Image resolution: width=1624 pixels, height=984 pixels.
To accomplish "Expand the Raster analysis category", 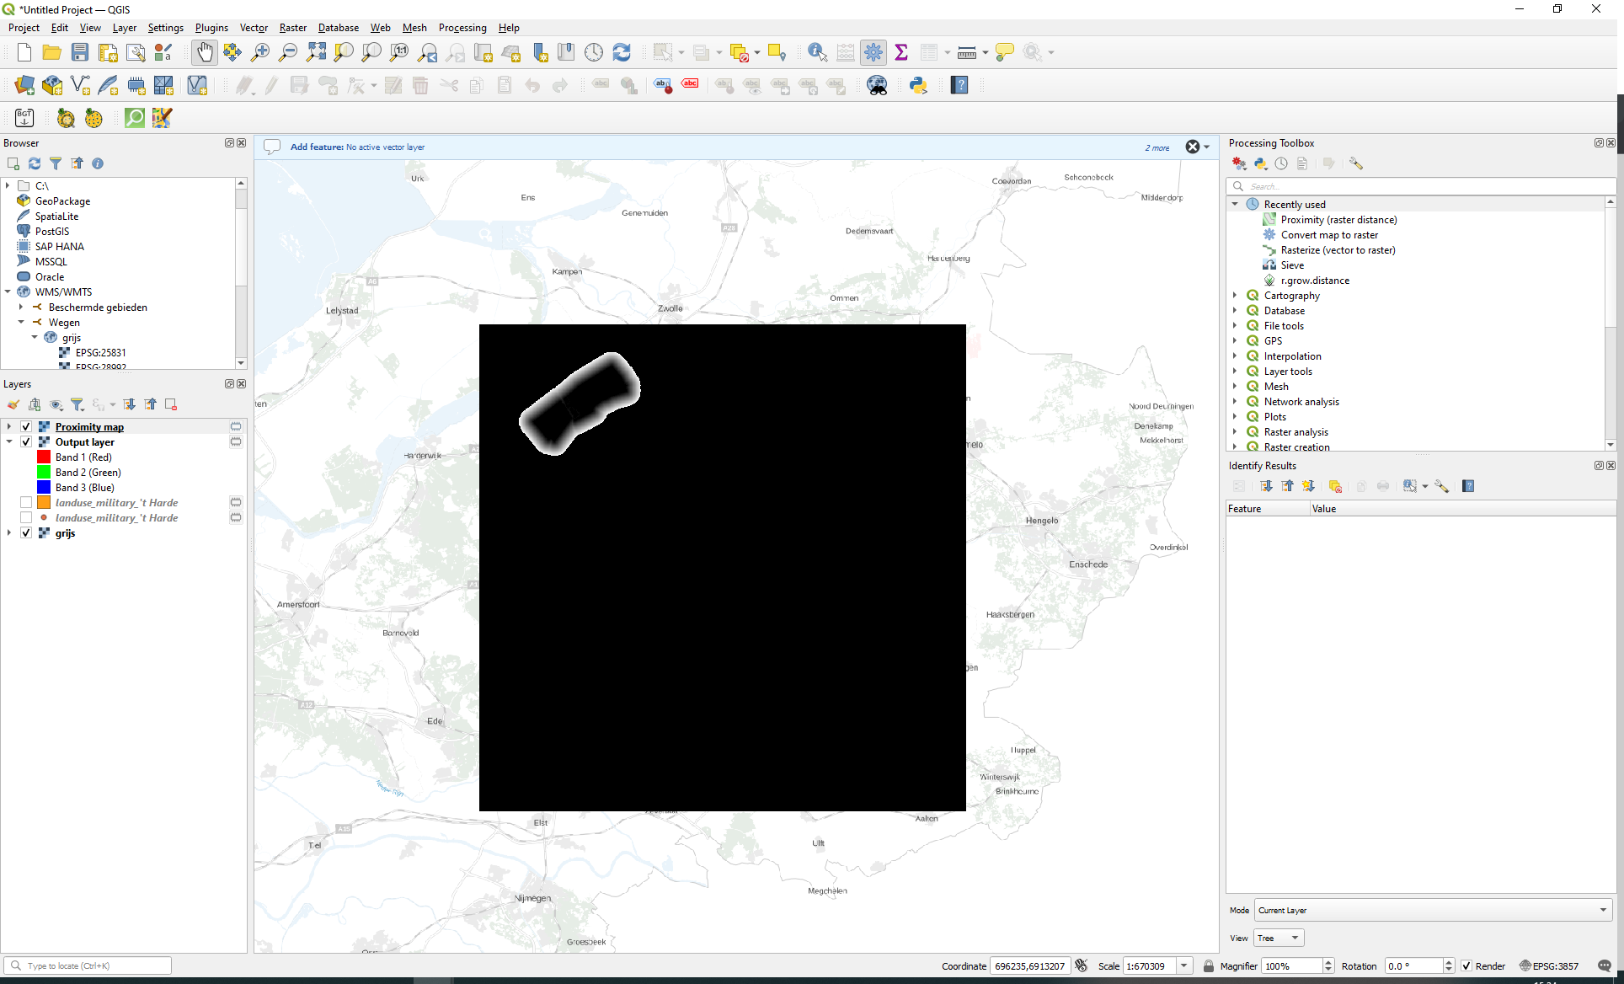I will pos(1235,431).
